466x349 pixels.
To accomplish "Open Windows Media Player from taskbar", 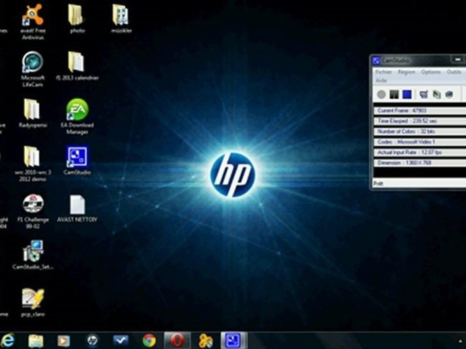I will coord(63,341).
